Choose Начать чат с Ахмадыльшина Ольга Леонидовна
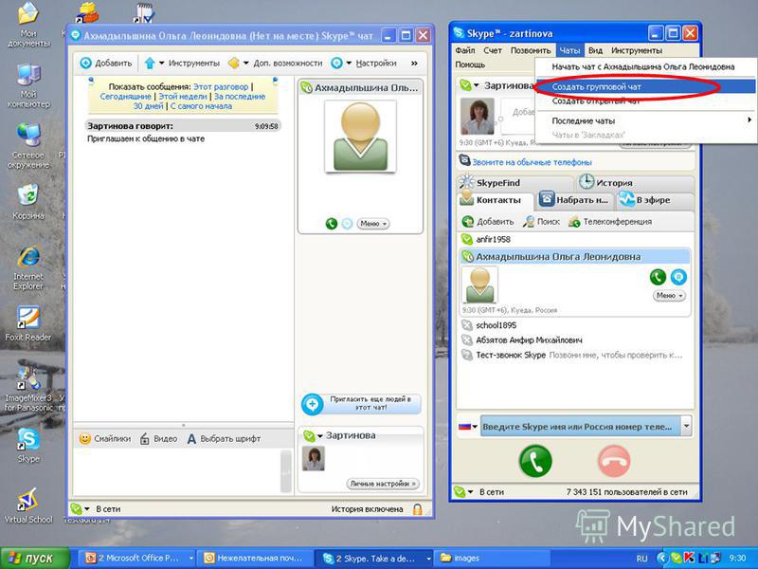758x569 pixels. 643,66
